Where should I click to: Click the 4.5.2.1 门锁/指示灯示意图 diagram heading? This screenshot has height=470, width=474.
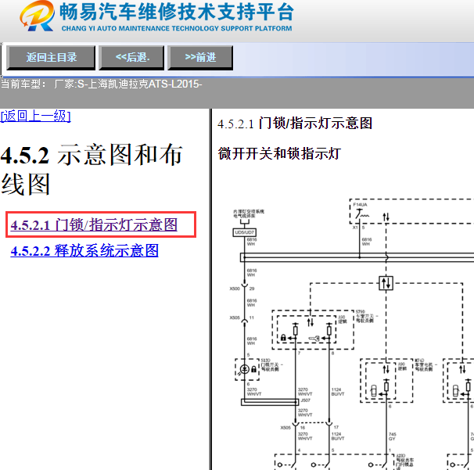(x=295, y=124)
